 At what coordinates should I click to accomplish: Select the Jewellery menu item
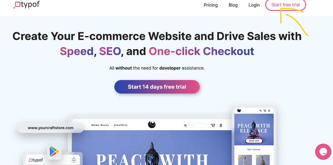[x=121, y=125]
